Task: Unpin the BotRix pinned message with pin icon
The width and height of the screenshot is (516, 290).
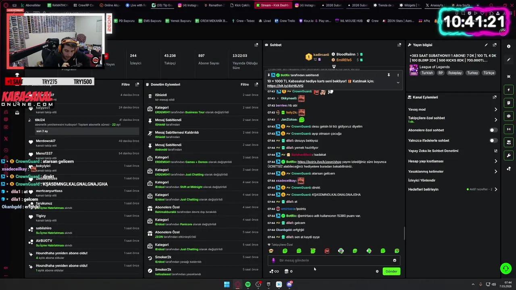Action: 389,75
